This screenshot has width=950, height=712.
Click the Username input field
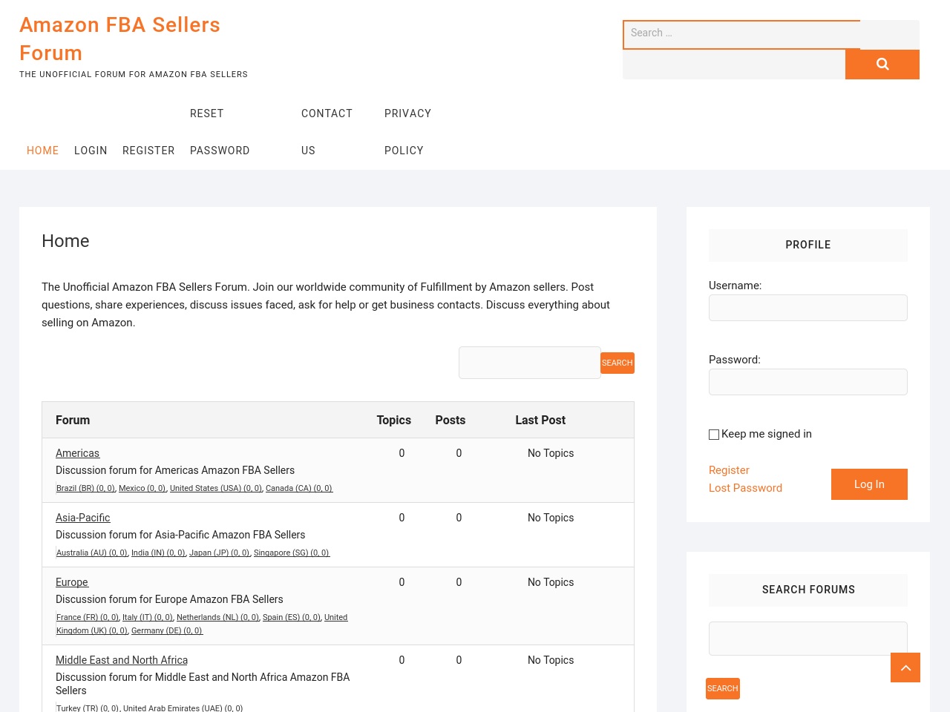click(x=808, y=308)
